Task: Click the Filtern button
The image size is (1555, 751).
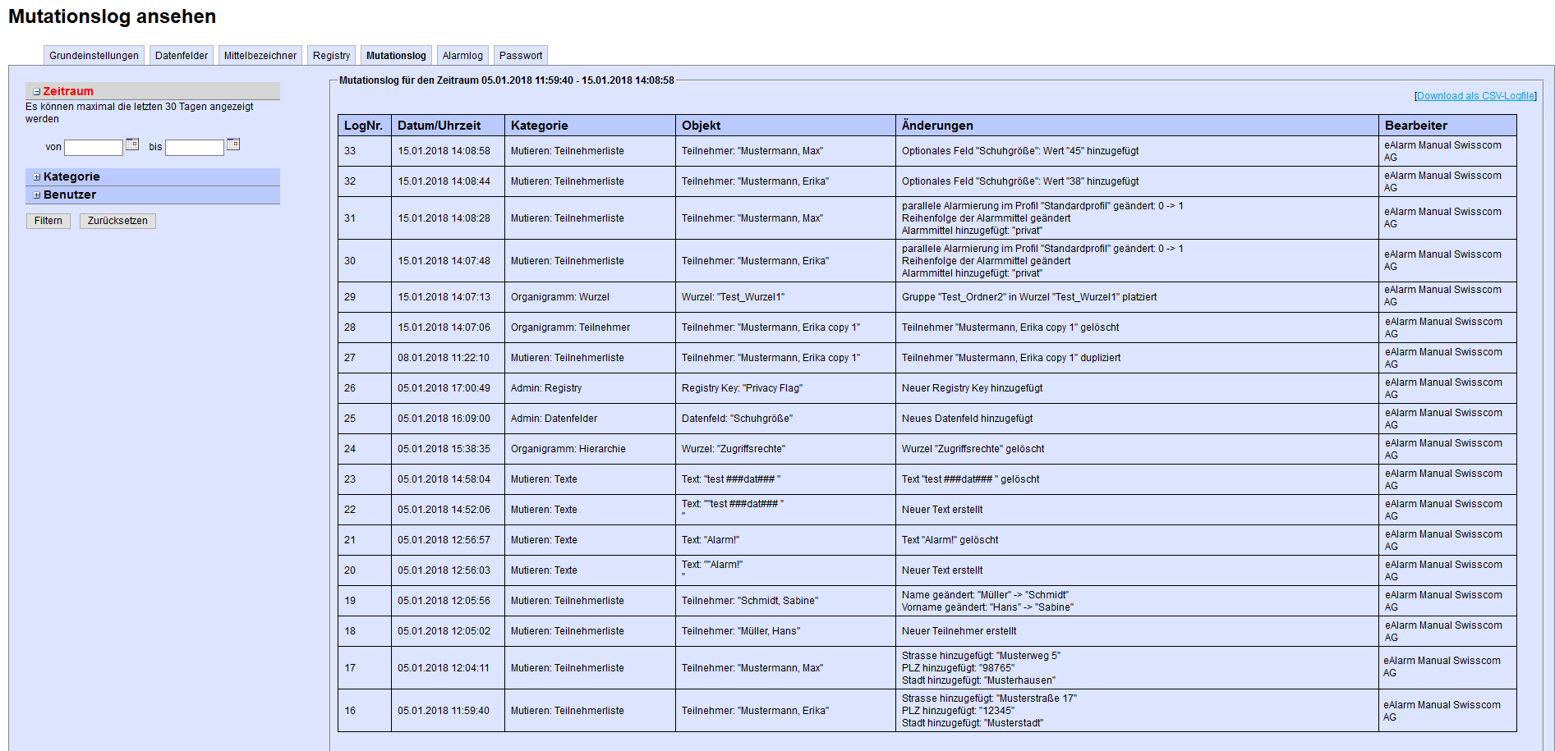Action: pyautogui.click(x=48, y=221)
